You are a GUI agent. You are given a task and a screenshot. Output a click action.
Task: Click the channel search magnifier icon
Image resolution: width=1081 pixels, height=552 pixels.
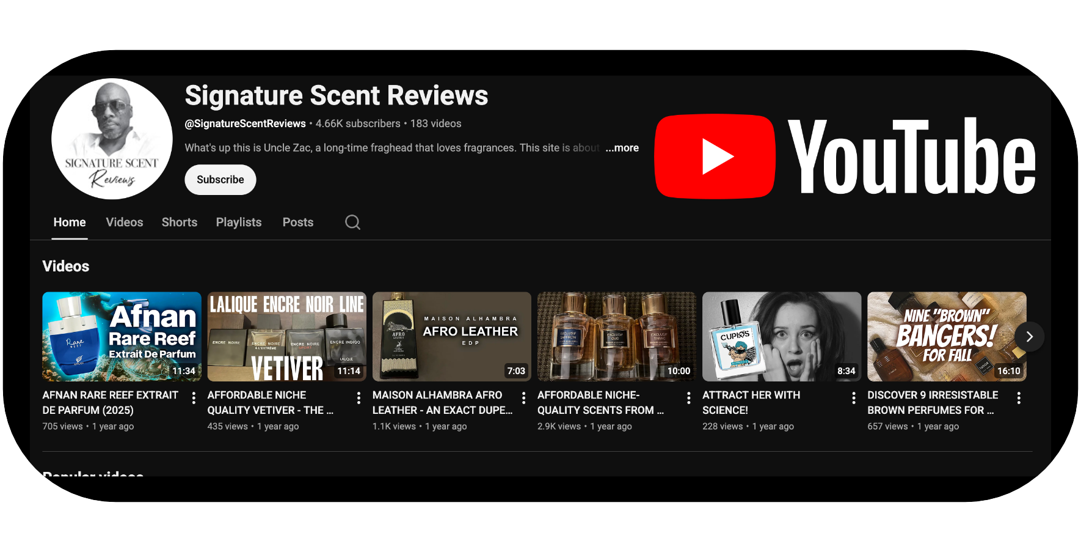(x=352, y=222)
